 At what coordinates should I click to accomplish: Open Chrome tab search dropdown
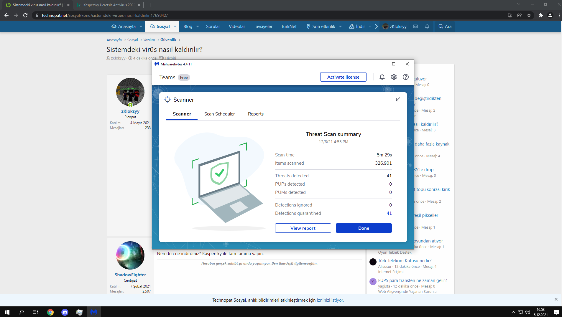pyautogui.click(x=519, y=4)
